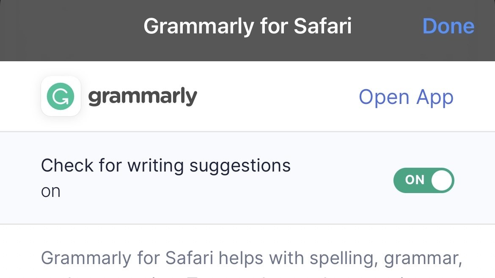Click the ON label inside the green switch
This screenshot has width=495, height=278.
coord(415,180)
